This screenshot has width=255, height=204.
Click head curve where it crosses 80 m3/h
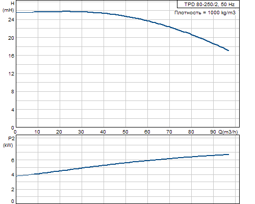(191, 35)
